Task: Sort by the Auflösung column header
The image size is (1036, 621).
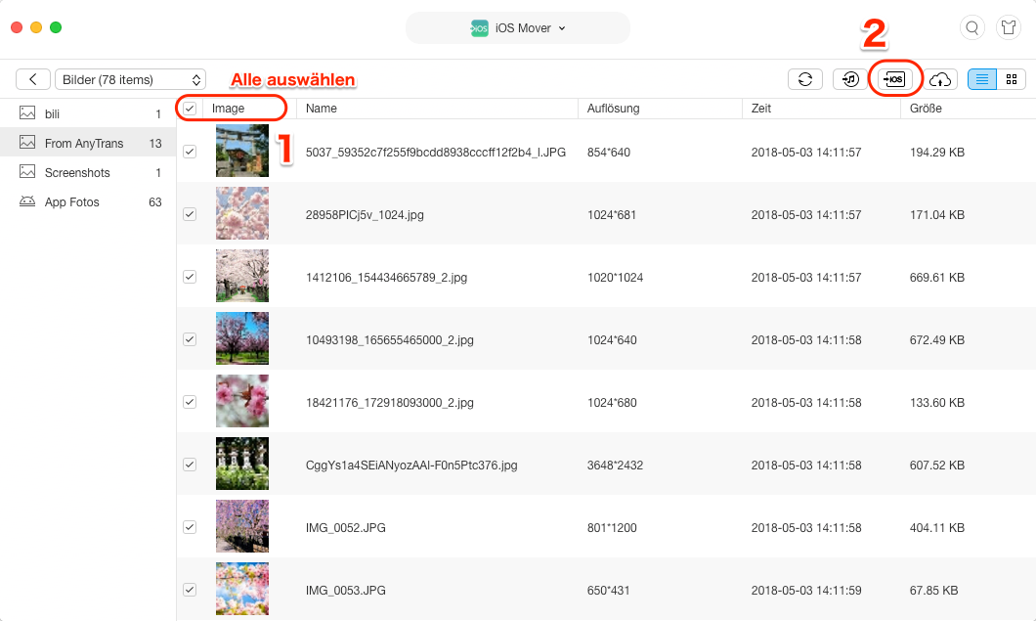Action: point(660,109)
